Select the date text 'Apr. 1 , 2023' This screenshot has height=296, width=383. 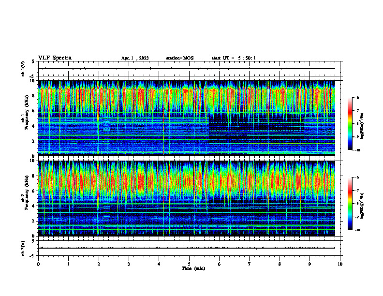coord(135,58)
